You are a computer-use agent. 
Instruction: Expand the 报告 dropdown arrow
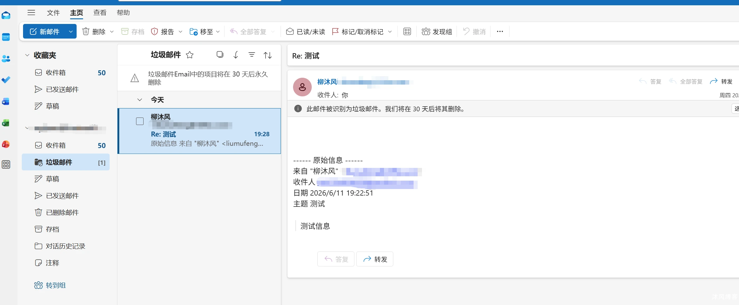(180, 32)
